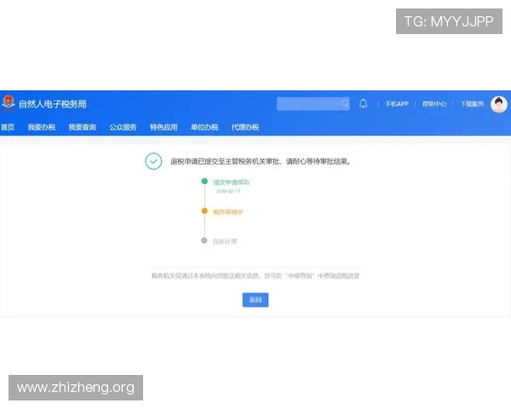This screenshot has width=511, height=409.
Task: Click the green success checkmark icon
Action: click(x=153, y=161)
